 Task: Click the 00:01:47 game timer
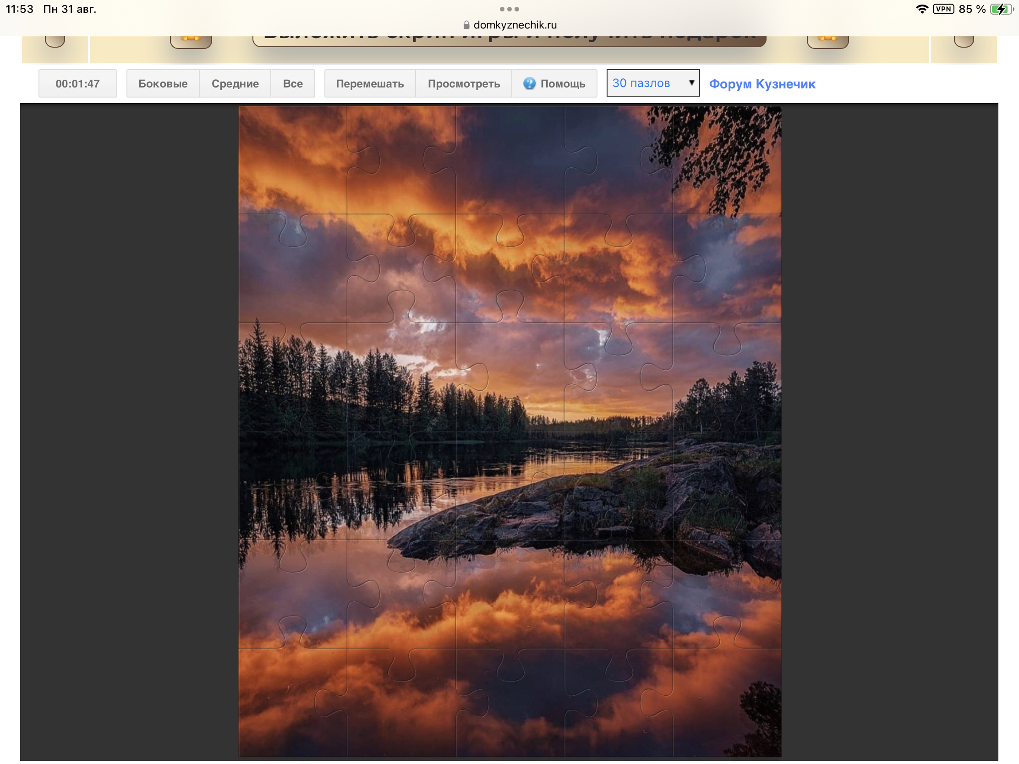[x=77, y=83]
